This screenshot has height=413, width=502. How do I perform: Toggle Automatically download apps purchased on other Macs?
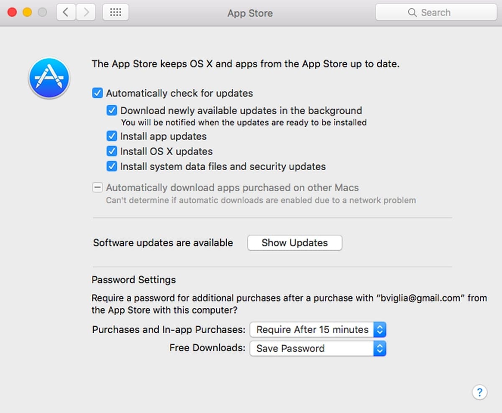97,188
